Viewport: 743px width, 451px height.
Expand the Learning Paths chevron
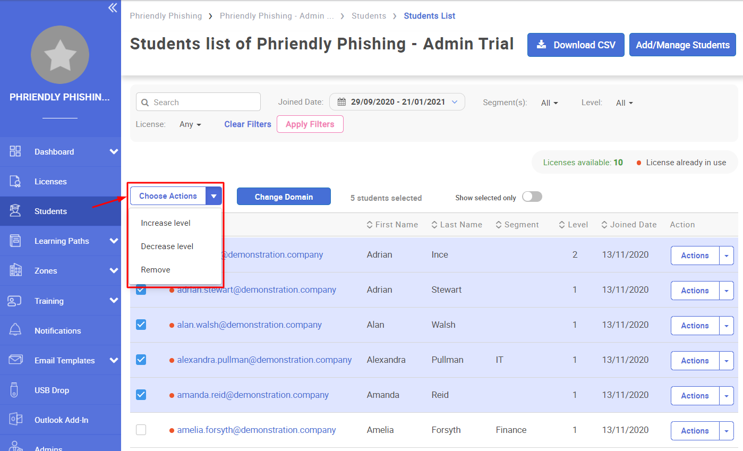[114, 241]
